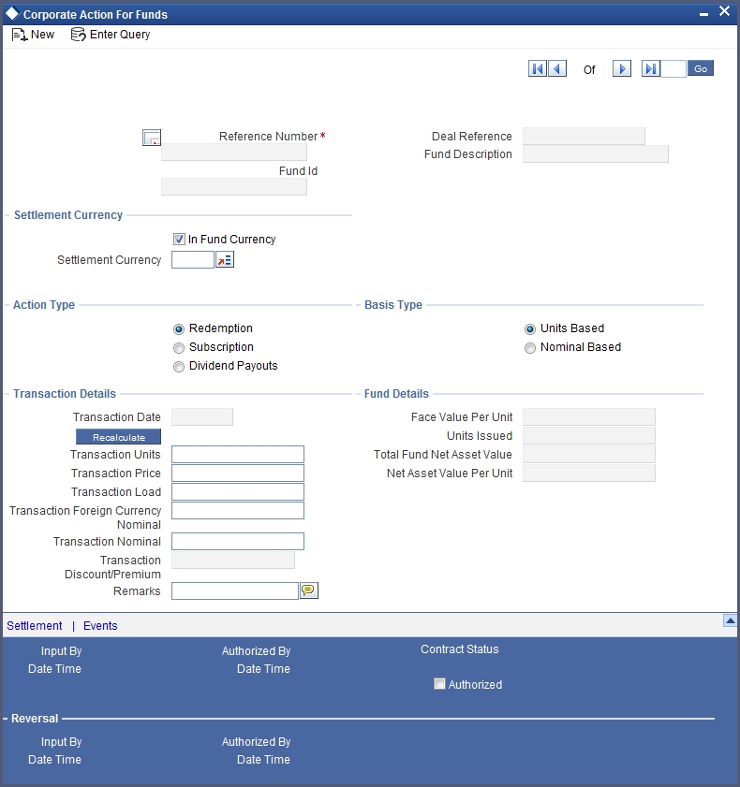Click the Transaction Price field

click(238, 473)
